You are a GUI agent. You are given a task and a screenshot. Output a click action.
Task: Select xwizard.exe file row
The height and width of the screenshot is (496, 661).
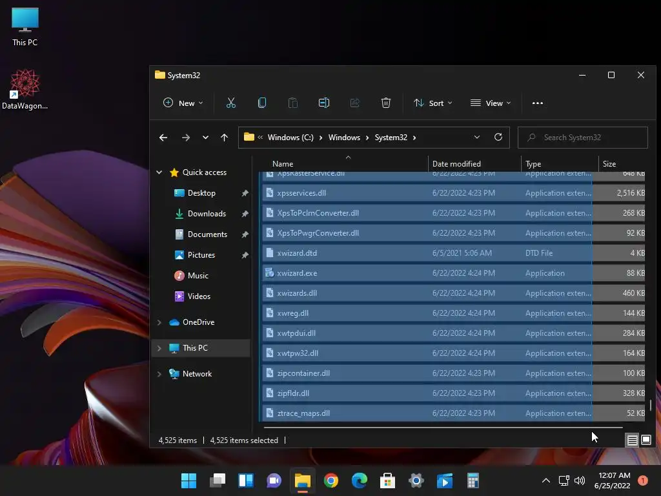pos(454,273)
